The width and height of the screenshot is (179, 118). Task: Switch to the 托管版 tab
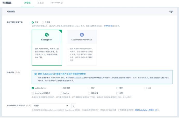[x=27, y=3]
